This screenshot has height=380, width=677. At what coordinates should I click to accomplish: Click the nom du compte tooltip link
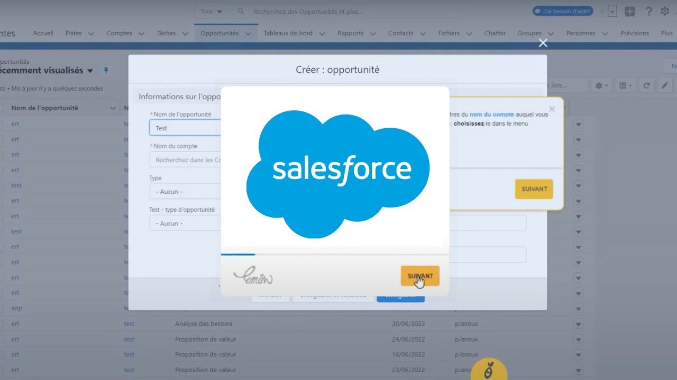[x=492, y=114]
